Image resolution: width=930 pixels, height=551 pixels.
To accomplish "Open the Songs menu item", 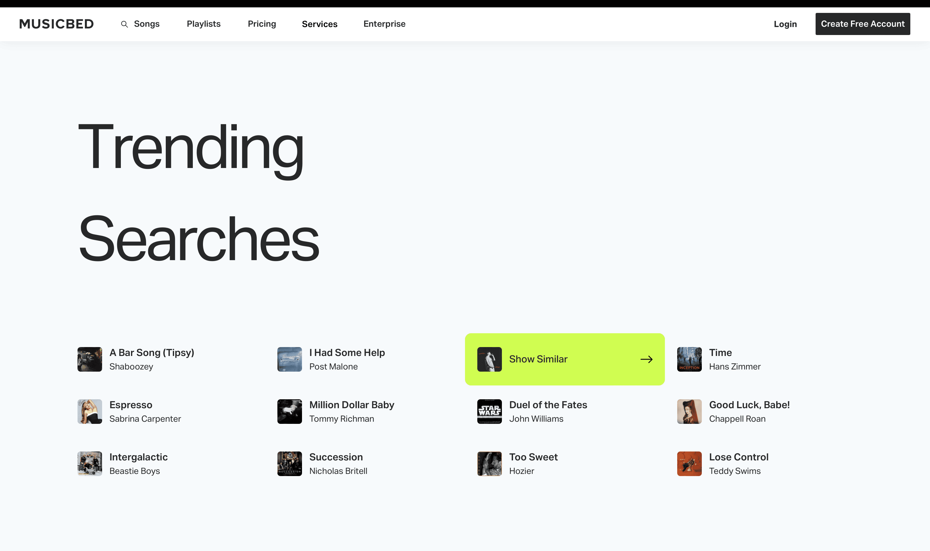I will [x=147, y=24].
